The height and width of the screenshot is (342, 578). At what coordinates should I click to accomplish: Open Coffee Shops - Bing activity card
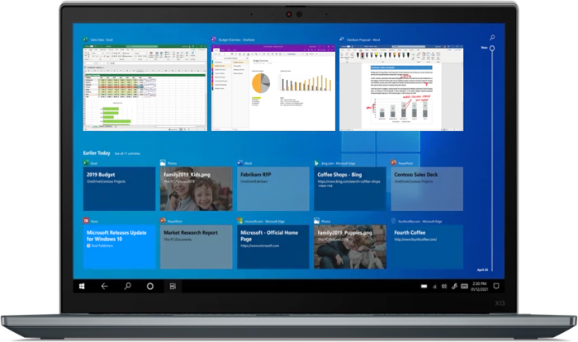pyautogui.click(x=350, y=189)
